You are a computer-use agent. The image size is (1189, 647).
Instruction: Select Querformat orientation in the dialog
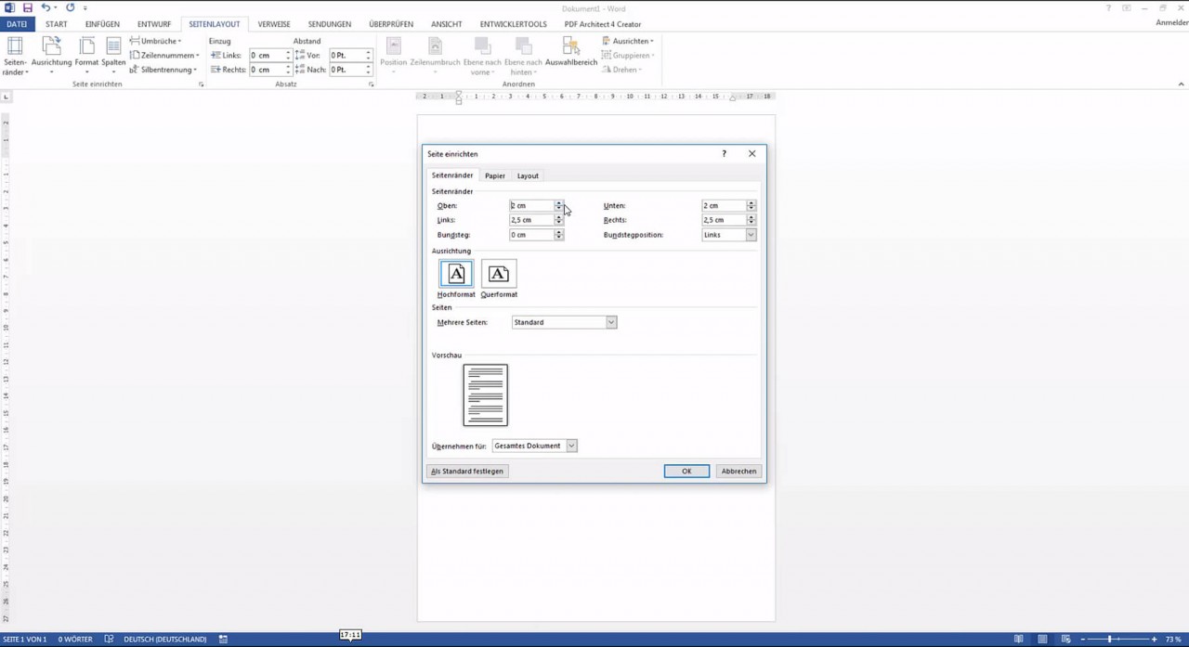coord(499,273)
